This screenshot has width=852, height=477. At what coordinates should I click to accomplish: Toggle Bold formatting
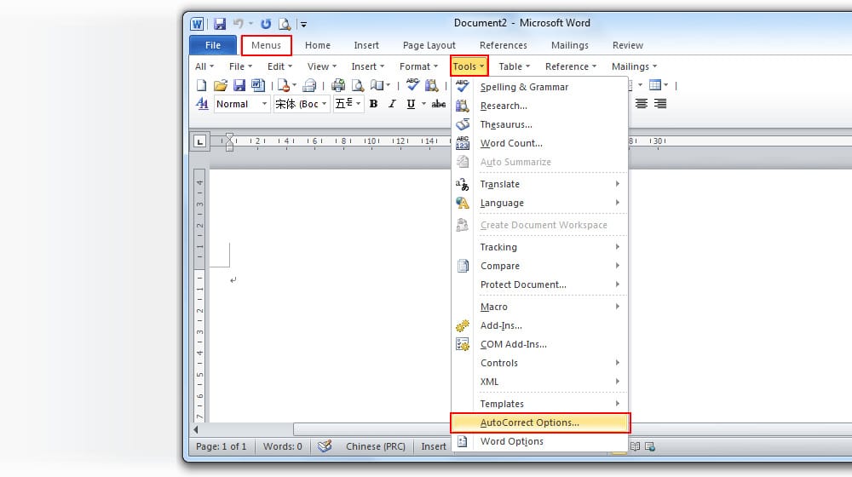pos(374,104)
